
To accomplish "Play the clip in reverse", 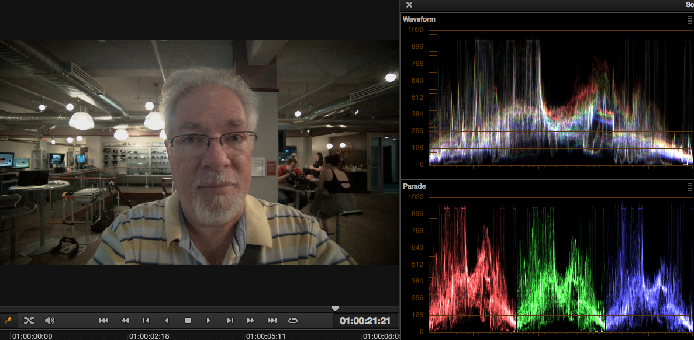I will (167, 321).
